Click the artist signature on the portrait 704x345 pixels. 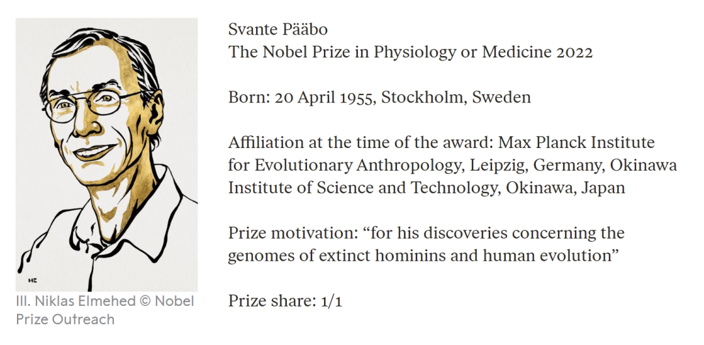32,280
